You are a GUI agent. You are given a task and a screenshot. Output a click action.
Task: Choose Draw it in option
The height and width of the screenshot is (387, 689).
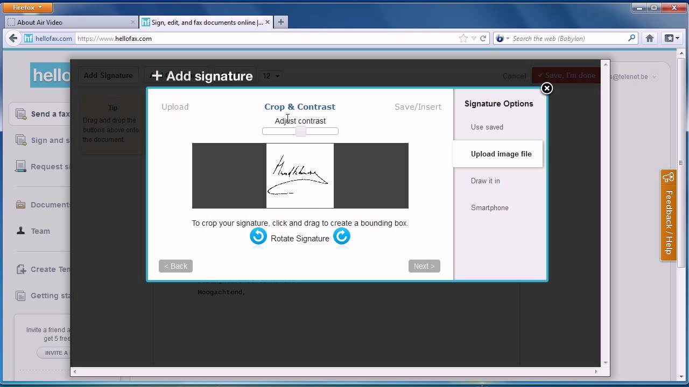click(486, 181)
